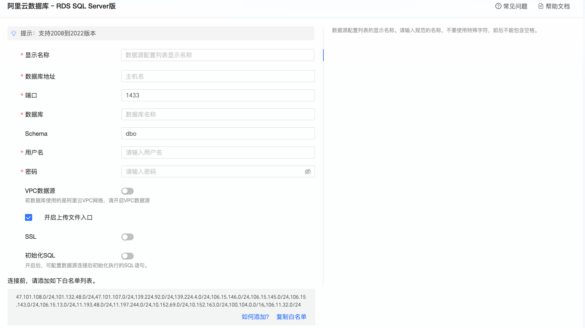
Task: Click 复制白名单 to copy whitelist
Action: pyautogui.click(x=291, y=317)
